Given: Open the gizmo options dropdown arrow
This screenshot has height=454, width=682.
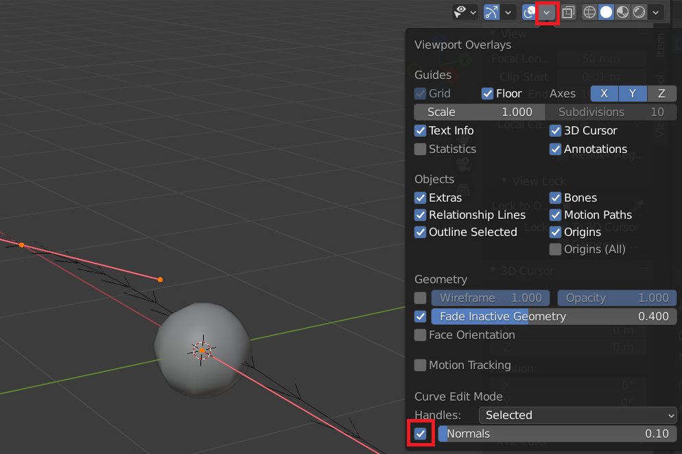Looking at the screenshot, I should pyautogui.click(x=508, y=12).
